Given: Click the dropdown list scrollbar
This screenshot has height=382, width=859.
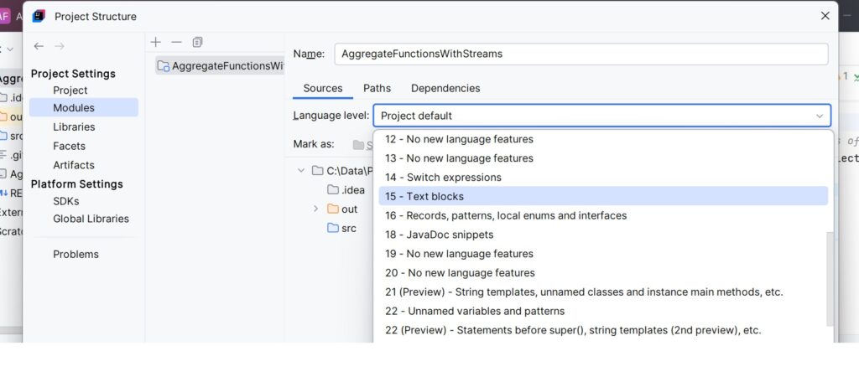Looking at the screenshot, I should [830, 276].
